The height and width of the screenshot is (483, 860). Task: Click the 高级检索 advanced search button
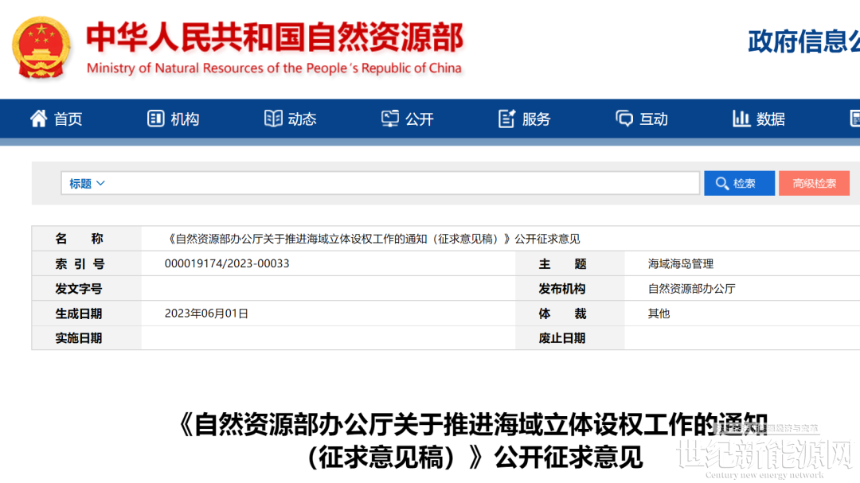(x=814, y=183)
